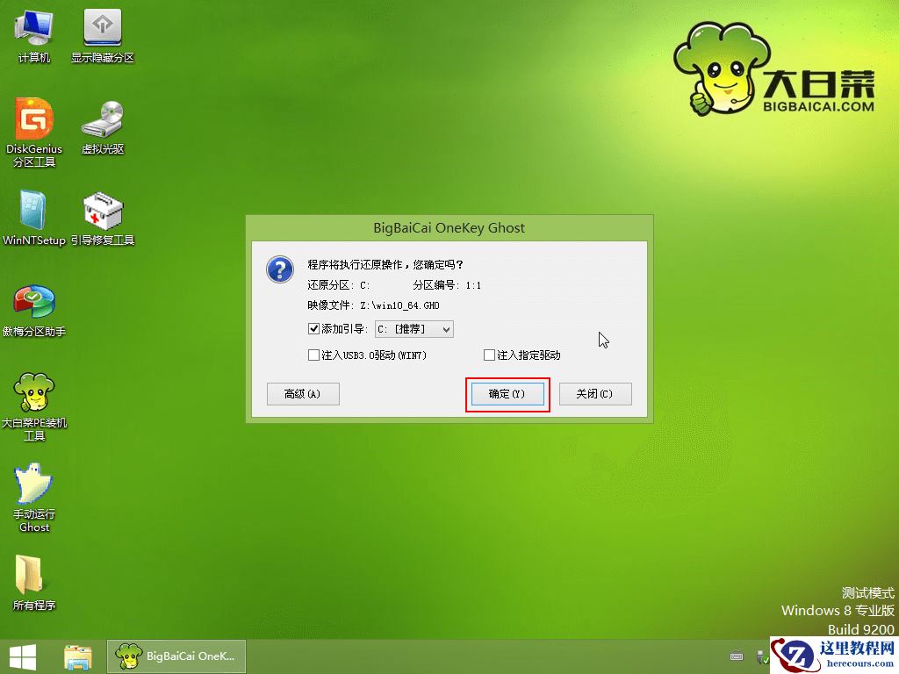The height and width of the screenshot is (674, 899).
Task: Dismiss the dialog with 关闭(C)
Action: 595,394
